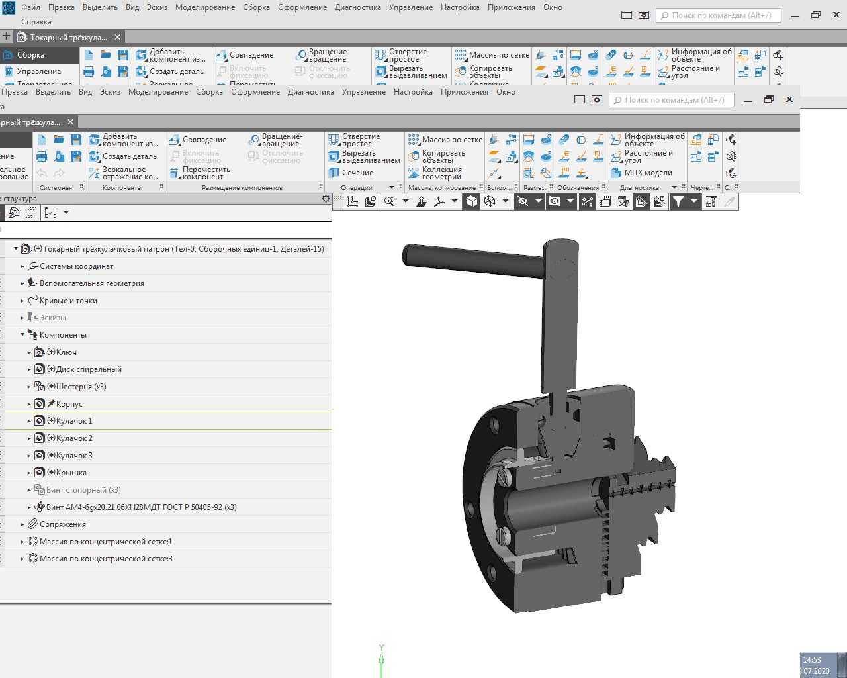
Task: Select Кулачок 1 in the model tree
Action: 74,421
